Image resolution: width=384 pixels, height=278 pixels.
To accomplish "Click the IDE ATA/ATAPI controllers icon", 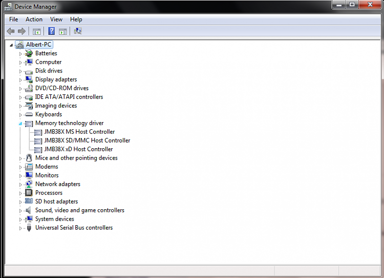I will pos(29,97).
